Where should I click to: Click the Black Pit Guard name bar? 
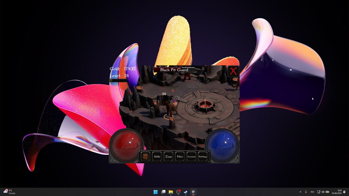point(174,70)
